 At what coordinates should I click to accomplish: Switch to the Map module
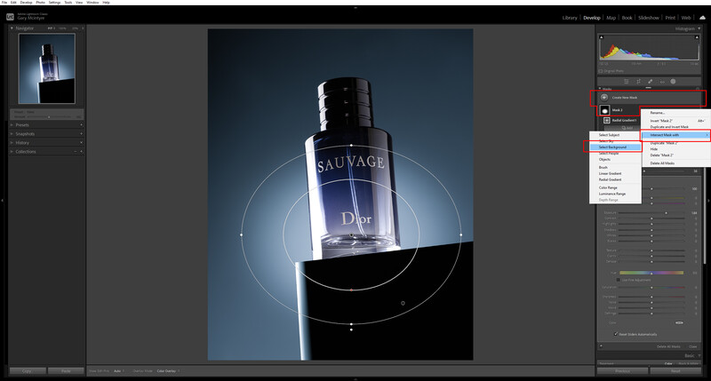611,18
